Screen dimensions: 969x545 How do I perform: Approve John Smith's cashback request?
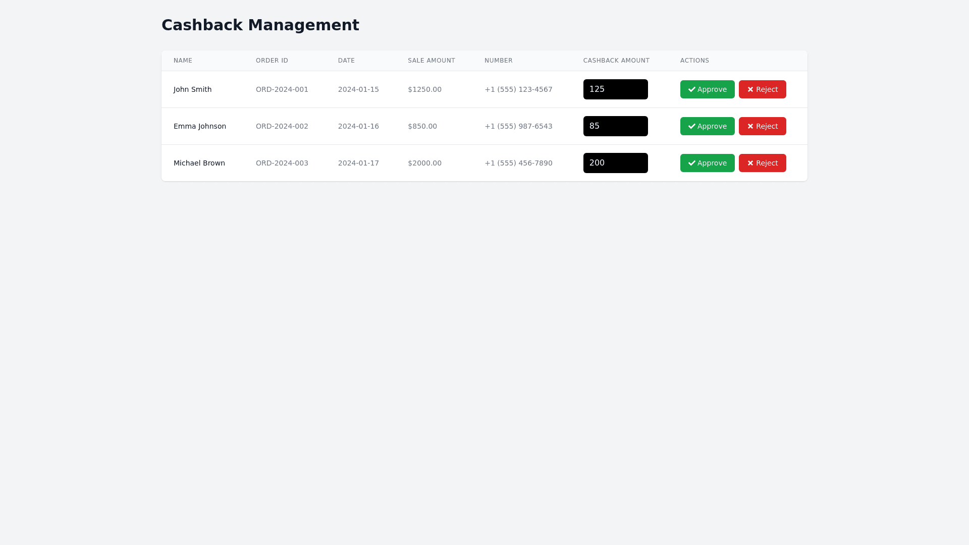(x=707, y=89)
